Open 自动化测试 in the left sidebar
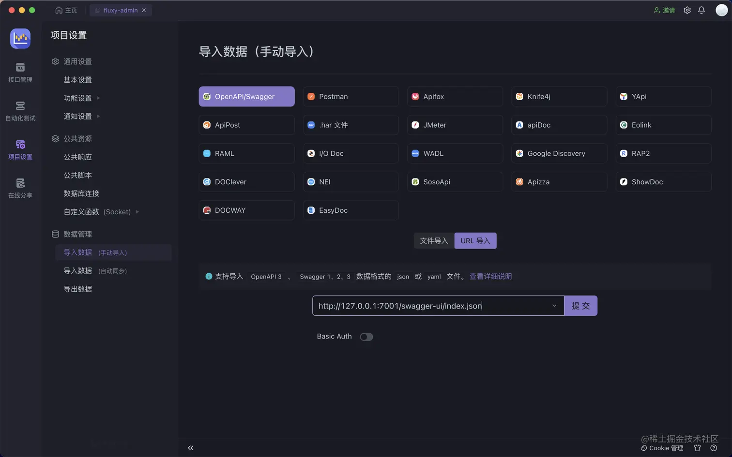Image resolution: width=732 pixels, height=457 pixels. coord(20,112)
